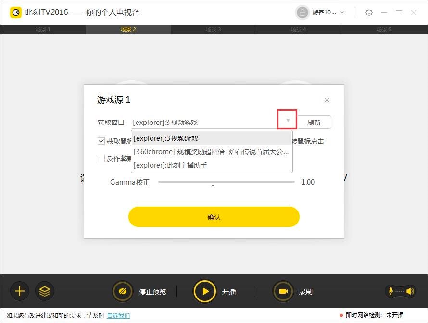Image resolution: width=428 pixels, height=323 pixels.
Task: Click the speaker volume icon
Action: pyautogui.click(x=410, y=291)
